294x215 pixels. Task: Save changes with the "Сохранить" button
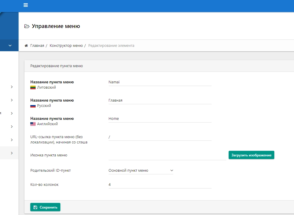45,207
